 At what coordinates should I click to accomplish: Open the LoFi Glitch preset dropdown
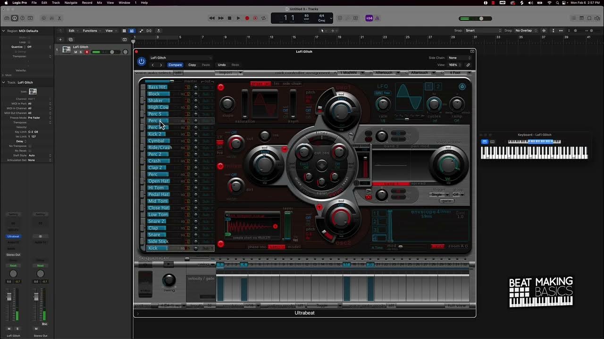tap(181, 58)
